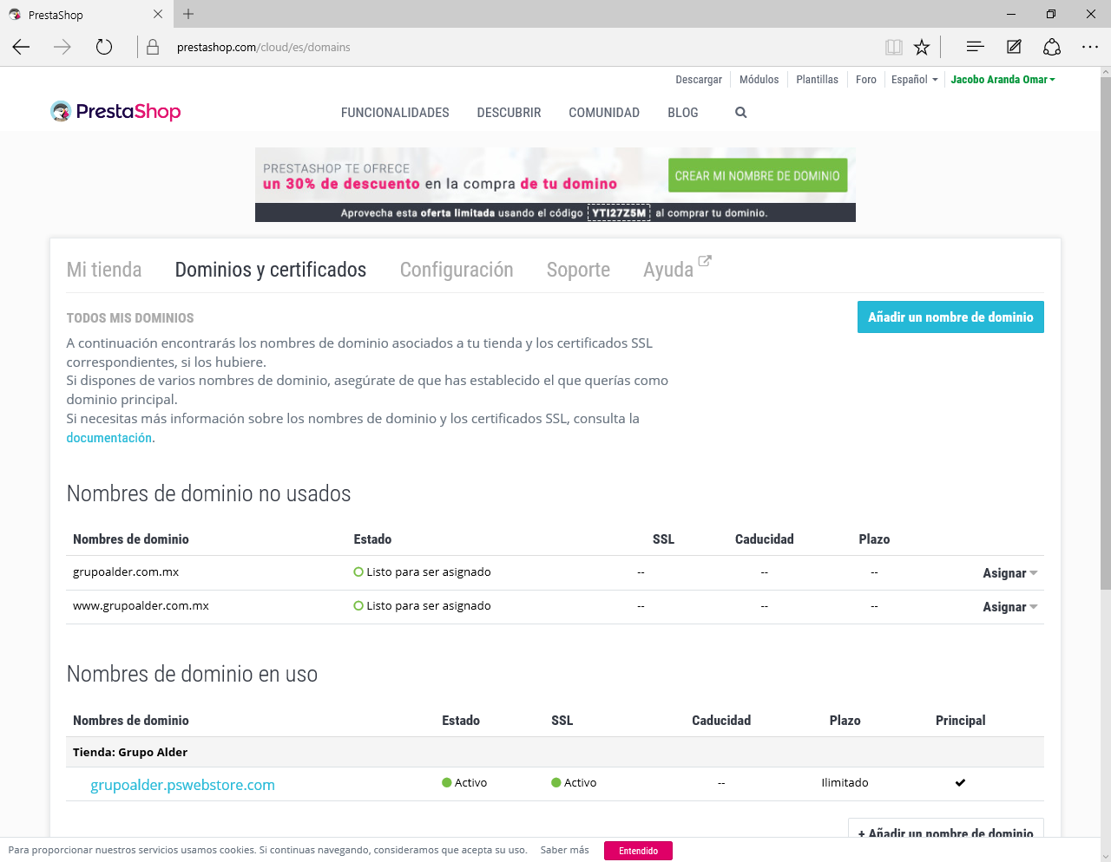1111x862 pixels.
Task: Click the un 30% de descuento banner text
Action: tap(341, 184)
